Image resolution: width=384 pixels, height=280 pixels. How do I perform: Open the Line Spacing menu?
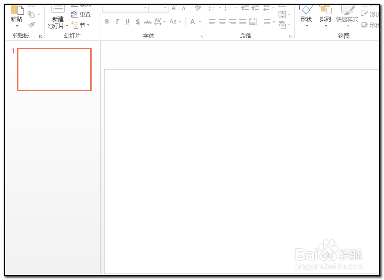point(268,8)
